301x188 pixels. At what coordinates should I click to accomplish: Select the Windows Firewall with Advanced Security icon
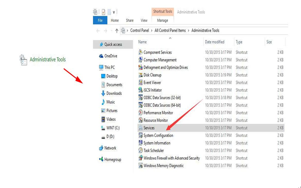(x=141, y=158)
